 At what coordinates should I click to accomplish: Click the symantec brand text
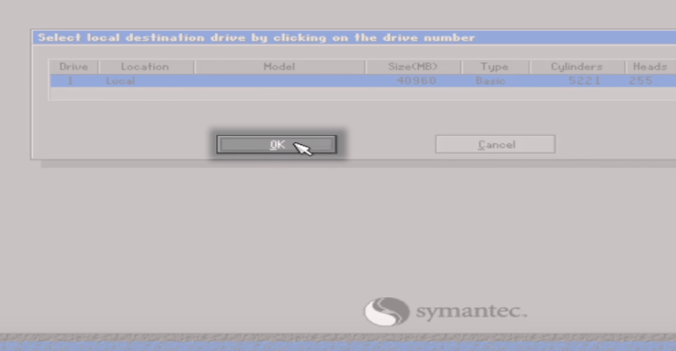471,311
